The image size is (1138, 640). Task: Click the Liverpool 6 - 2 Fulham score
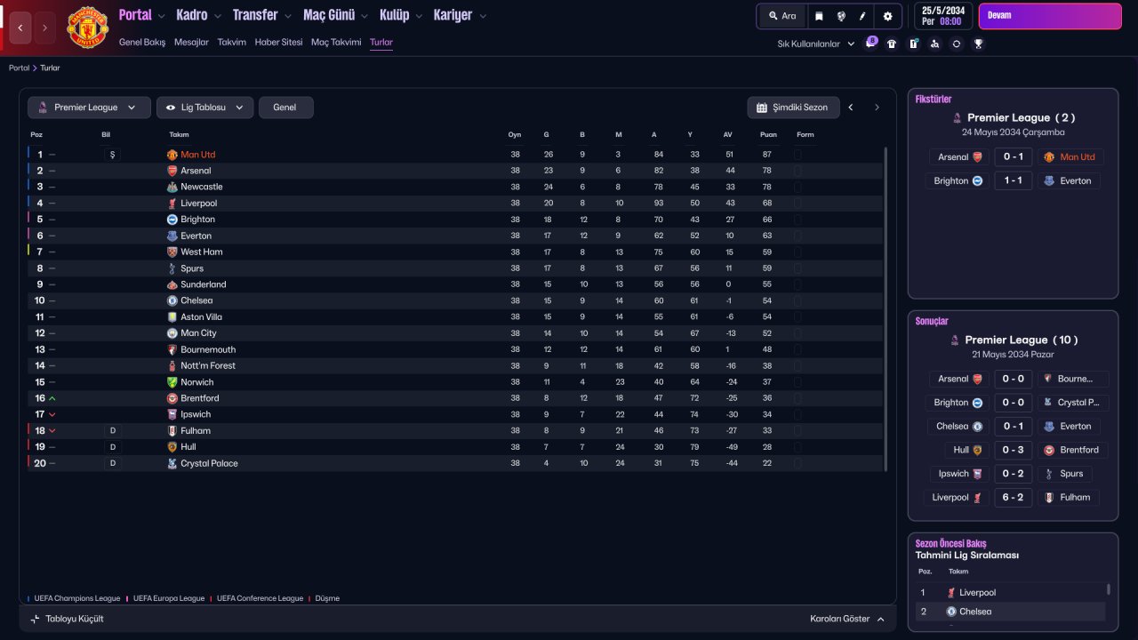pos(1013,498)
